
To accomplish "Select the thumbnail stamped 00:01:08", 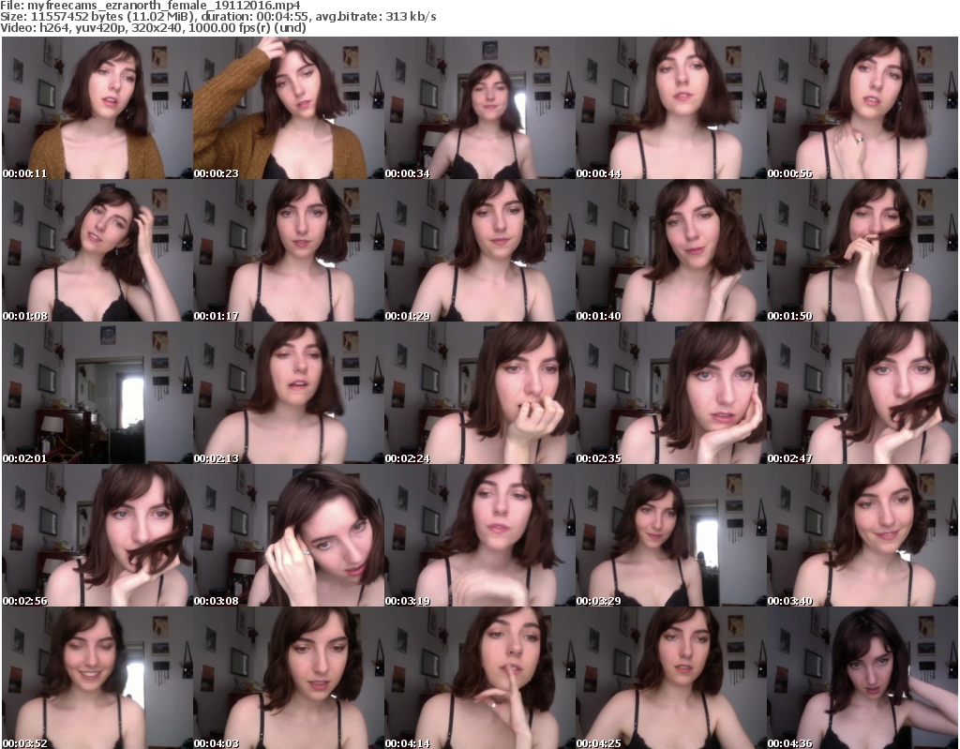I will coord(97,251).
